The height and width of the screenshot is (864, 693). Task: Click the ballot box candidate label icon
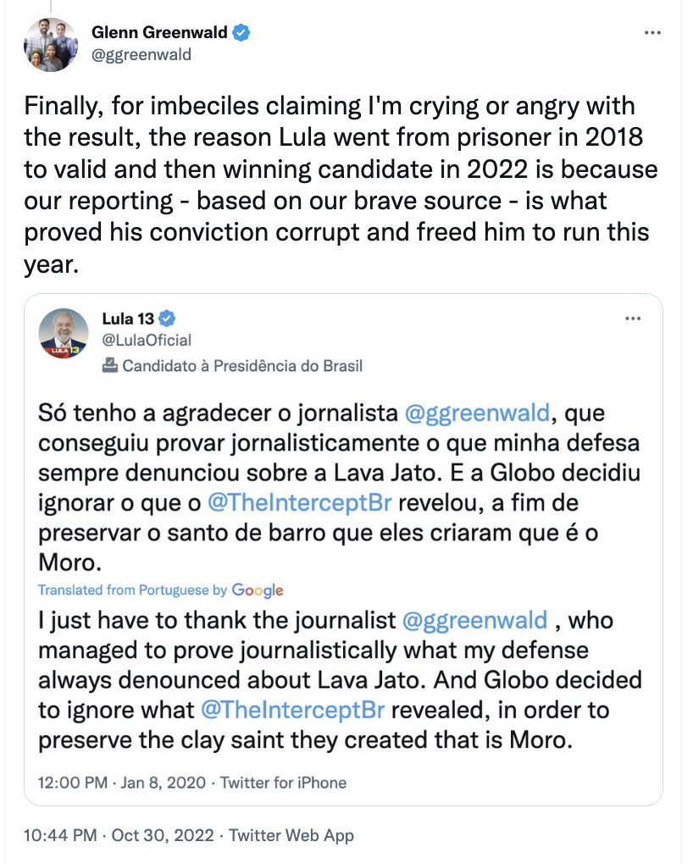110,365
